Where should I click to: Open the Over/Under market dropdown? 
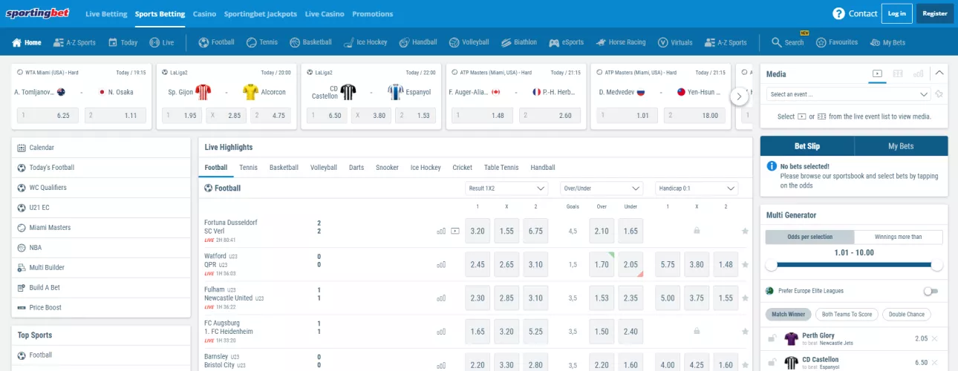coord(602,188)
